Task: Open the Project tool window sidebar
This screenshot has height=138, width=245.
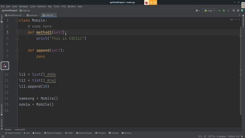Action: coord(2,18)
